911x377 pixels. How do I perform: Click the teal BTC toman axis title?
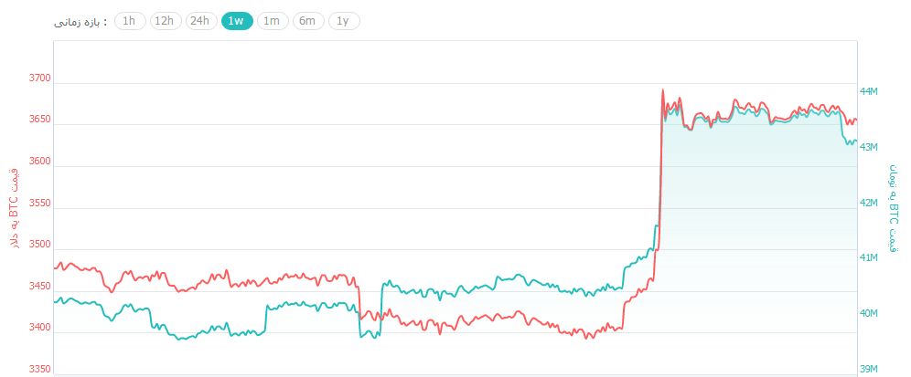point(894,206)
